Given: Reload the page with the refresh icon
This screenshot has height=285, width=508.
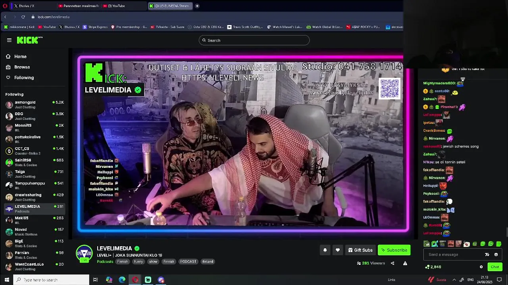Looking at the screenshot, I should [x=23, y=17].
